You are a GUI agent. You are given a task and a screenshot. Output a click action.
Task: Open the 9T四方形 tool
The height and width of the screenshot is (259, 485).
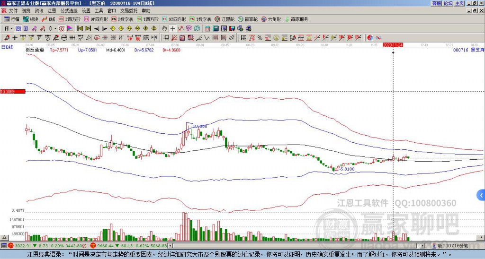tap(174, 19)
